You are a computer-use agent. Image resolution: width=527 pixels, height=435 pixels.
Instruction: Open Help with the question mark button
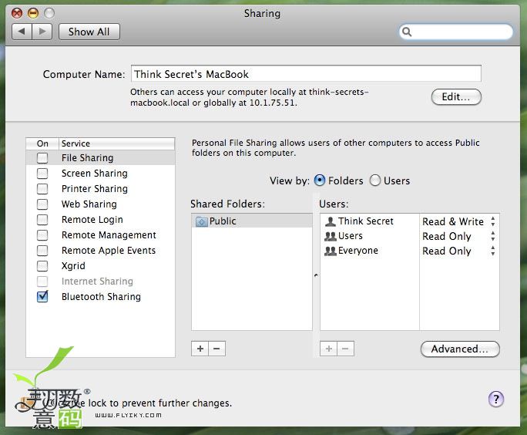coord(496,399)
